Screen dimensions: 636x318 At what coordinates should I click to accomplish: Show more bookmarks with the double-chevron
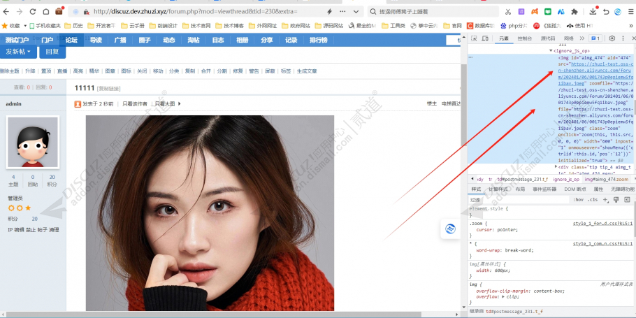click(630, 26)
